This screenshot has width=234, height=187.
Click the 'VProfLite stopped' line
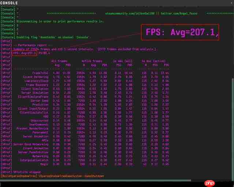click(x=27, y=172)
